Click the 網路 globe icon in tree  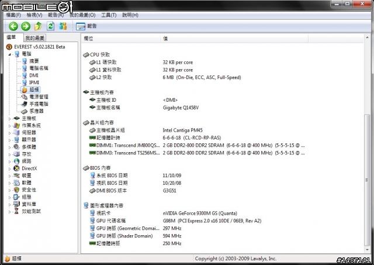tap(16, 161)
